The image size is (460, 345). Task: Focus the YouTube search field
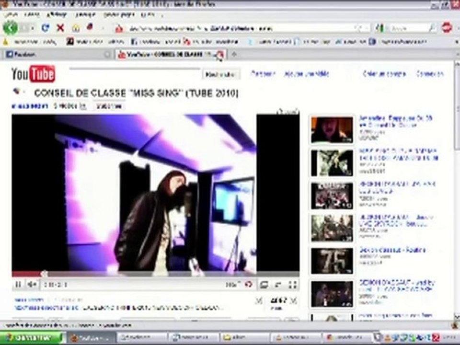coord(135,74)
